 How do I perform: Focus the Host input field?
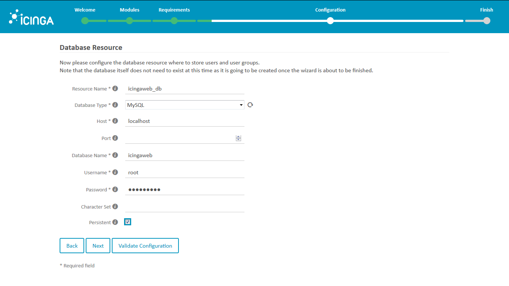click(185, 121)
